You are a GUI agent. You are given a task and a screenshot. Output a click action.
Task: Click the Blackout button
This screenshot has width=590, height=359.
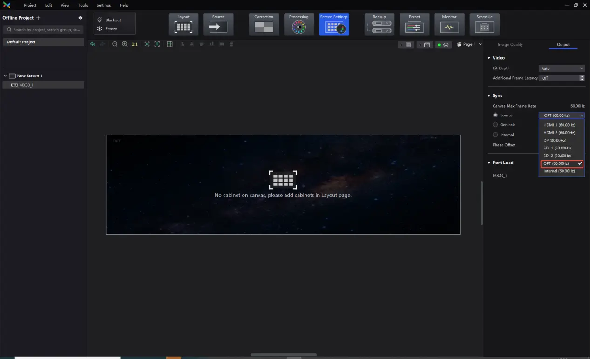click(x=113, y=20)
